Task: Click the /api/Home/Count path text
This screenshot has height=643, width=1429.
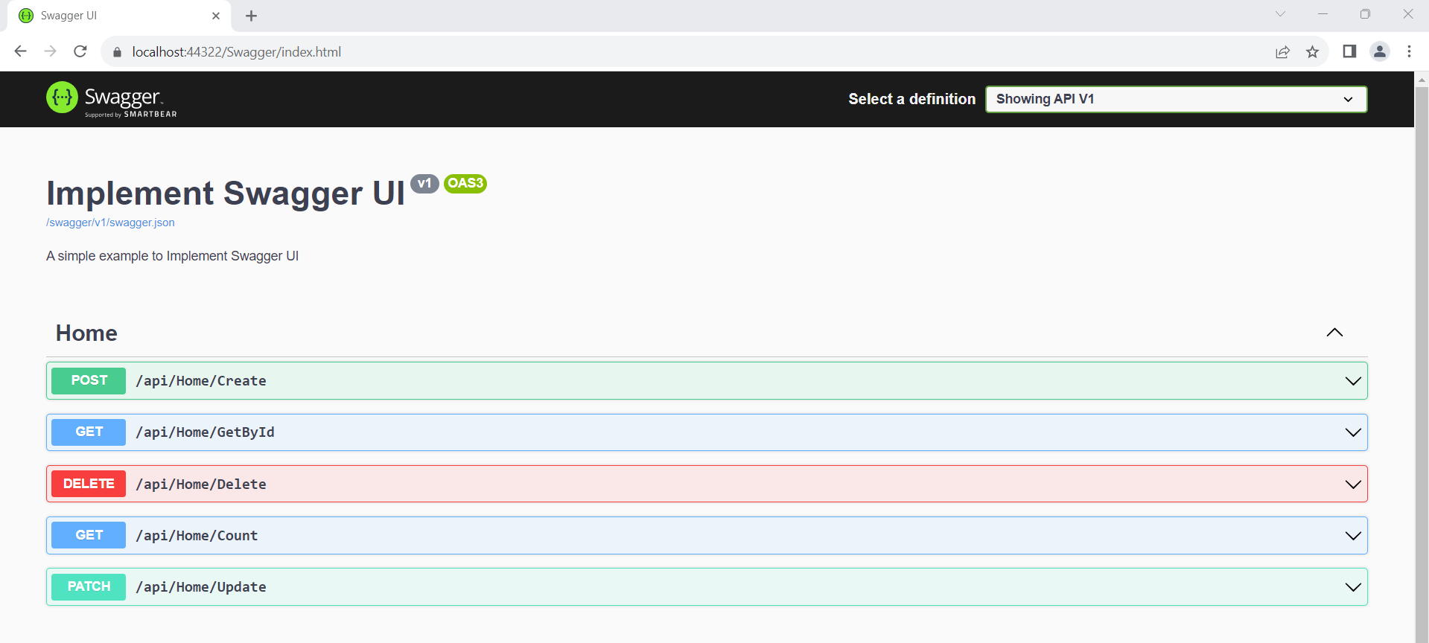Action: click(x=197, y=536)
